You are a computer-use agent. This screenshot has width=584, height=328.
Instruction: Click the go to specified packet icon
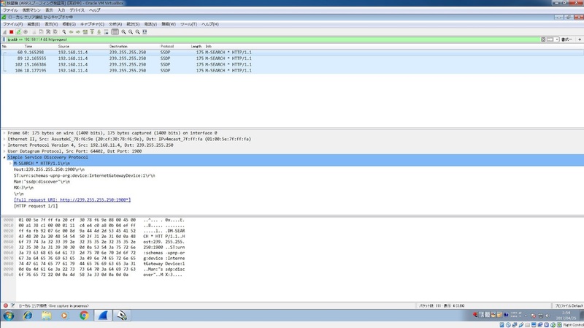(x=85, y=32)
